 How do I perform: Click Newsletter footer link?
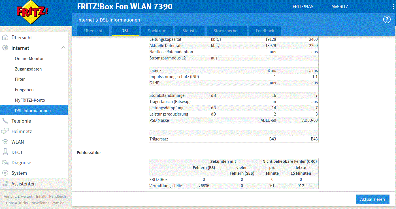[40, 203]
